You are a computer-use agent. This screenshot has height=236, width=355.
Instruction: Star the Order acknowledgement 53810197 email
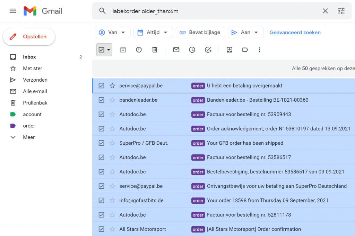[x=112, y=129]
